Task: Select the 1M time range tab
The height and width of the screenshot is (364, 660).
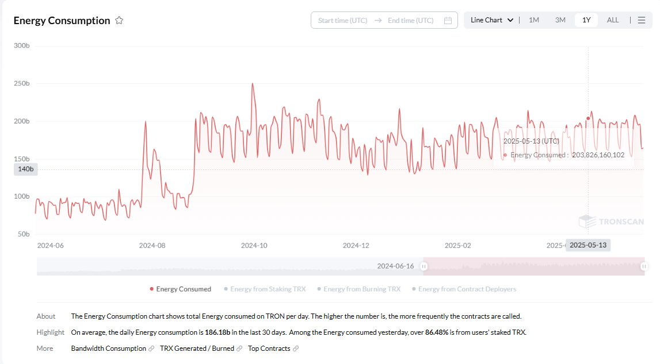Action: pyautogui.click(x=534, y=20)
